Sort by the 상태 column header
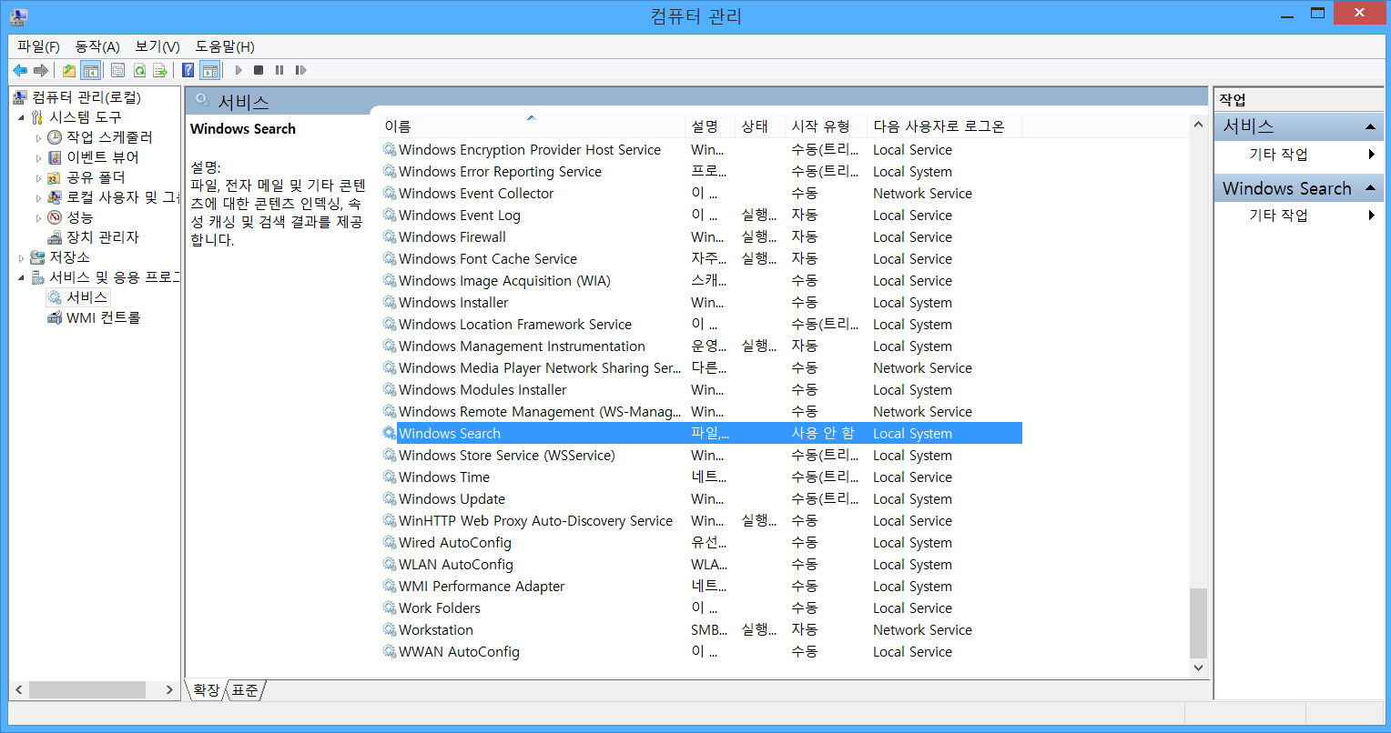Screen dimensions: 1391x733 [x=760, y=126]
